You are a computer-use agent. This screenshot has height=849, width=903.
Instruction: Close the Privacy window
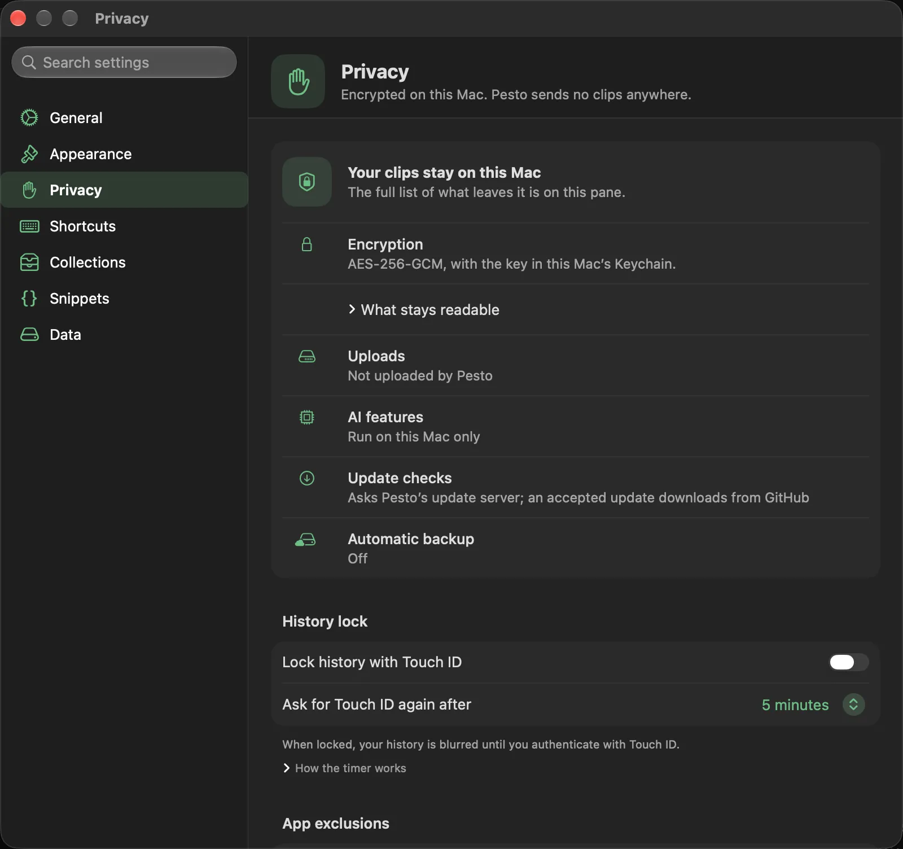tap(18, 18)
